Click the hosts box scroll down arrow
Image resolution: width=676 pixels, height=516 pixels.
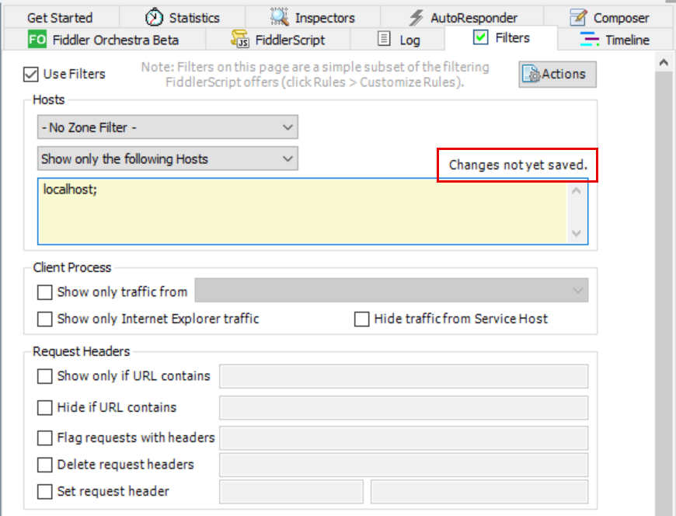(x=577, y=233)
